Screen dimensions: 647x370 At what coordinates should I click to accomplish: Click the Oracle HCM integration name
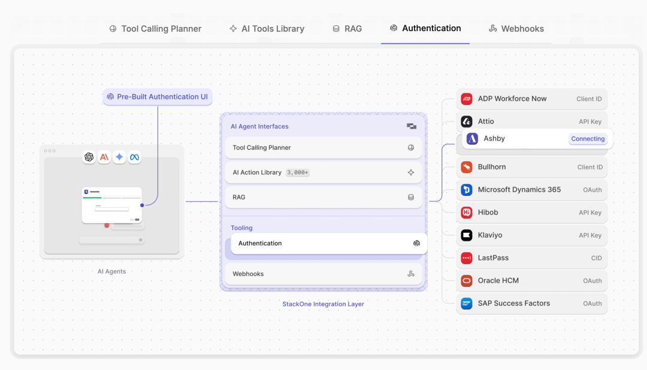[498, 280]
